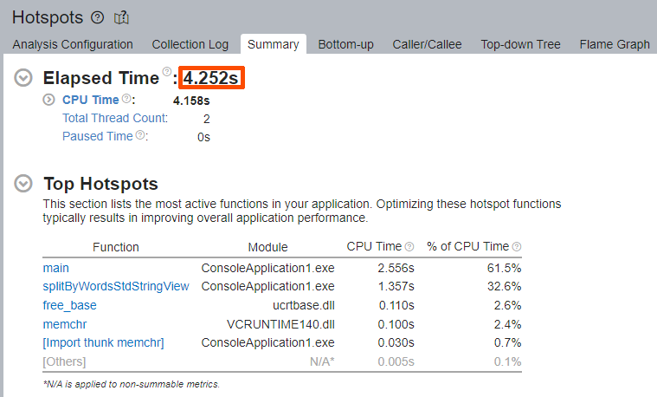Go to the Caller/Callee tab
The width and height of the screenshot is (657, 397).
(x=427, y=44)
